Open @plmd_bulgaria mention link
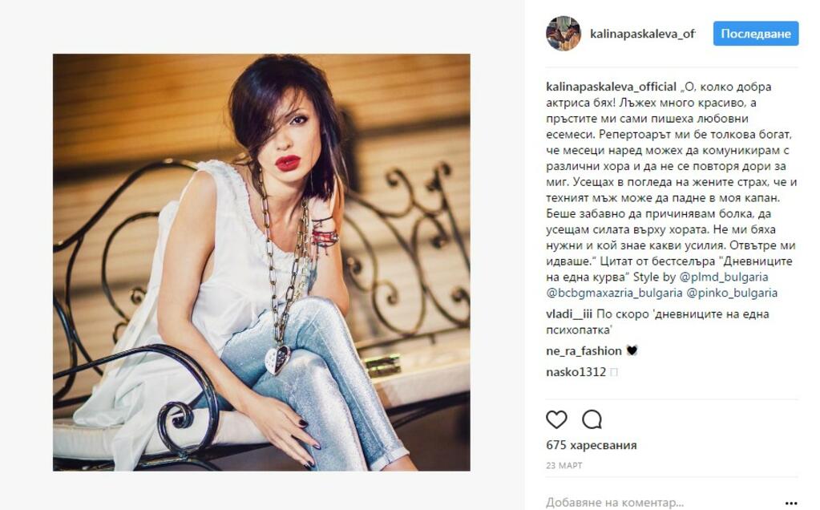This screenshot has width=820, height=510. tap(723, 277)
